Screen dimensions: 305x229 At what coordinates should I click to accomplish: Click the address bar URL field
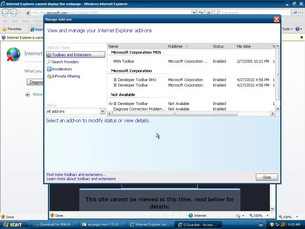(111, 13)
